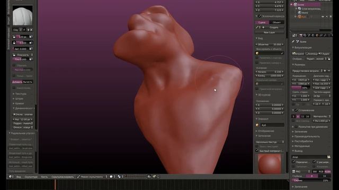Image resolution: width=339 pixels, height=190 pixels.
Task: Select the Вычесть (Subtract) brush direction
Action: click(28, 82)
